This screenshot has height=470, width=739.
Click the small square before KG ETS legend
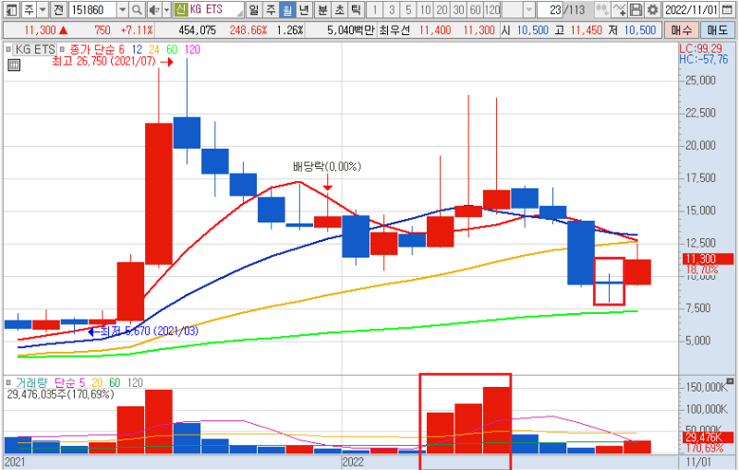click(x=8, y=50)
